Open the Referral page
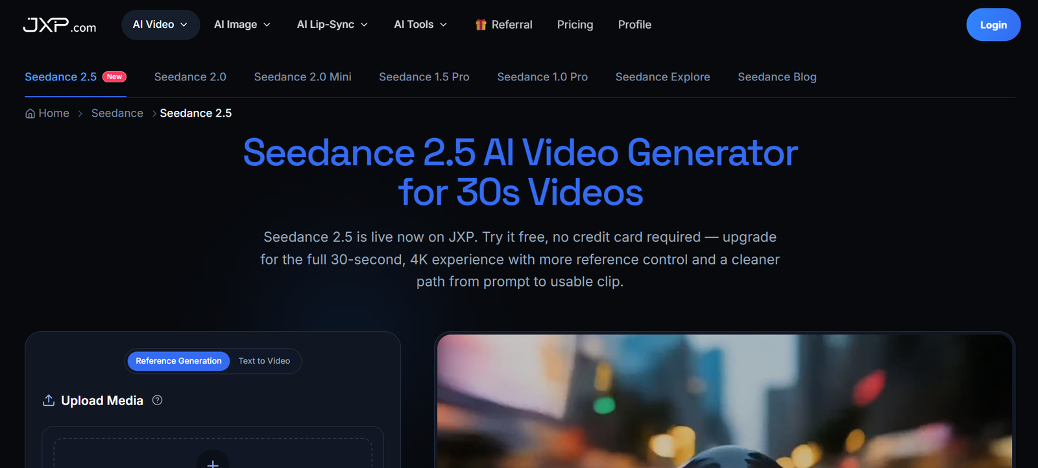The height and width of the screenshot is (468, 1038). 503,25
